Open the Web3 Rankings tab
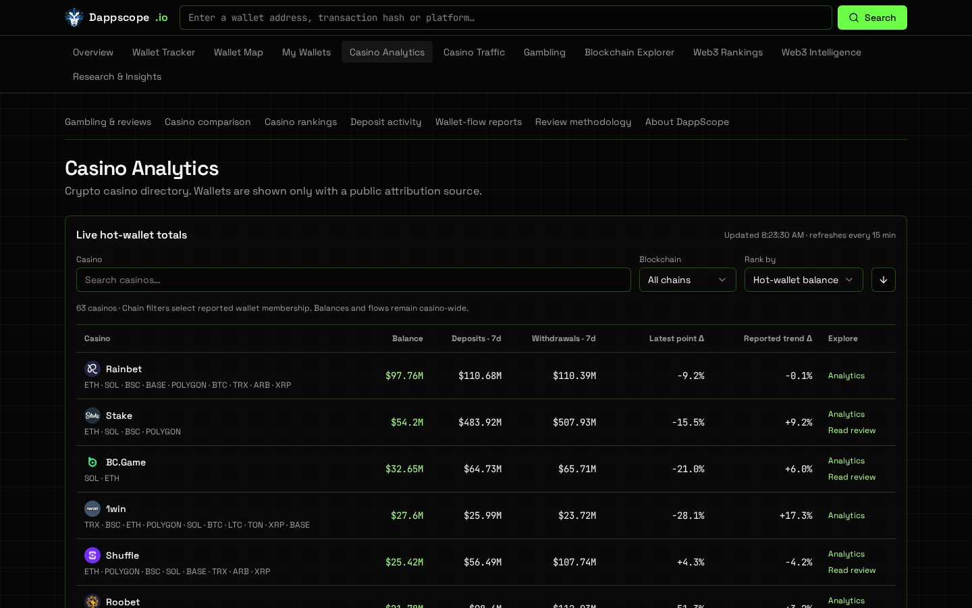 (728, 52)
